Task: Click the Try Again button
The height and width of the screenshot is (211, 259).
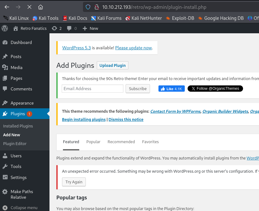Action: coord(74,182)
